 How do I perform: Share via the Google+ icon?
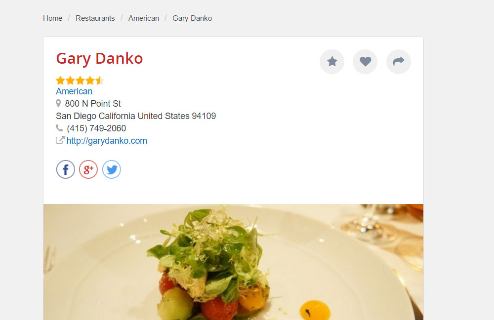coord(88,169)
